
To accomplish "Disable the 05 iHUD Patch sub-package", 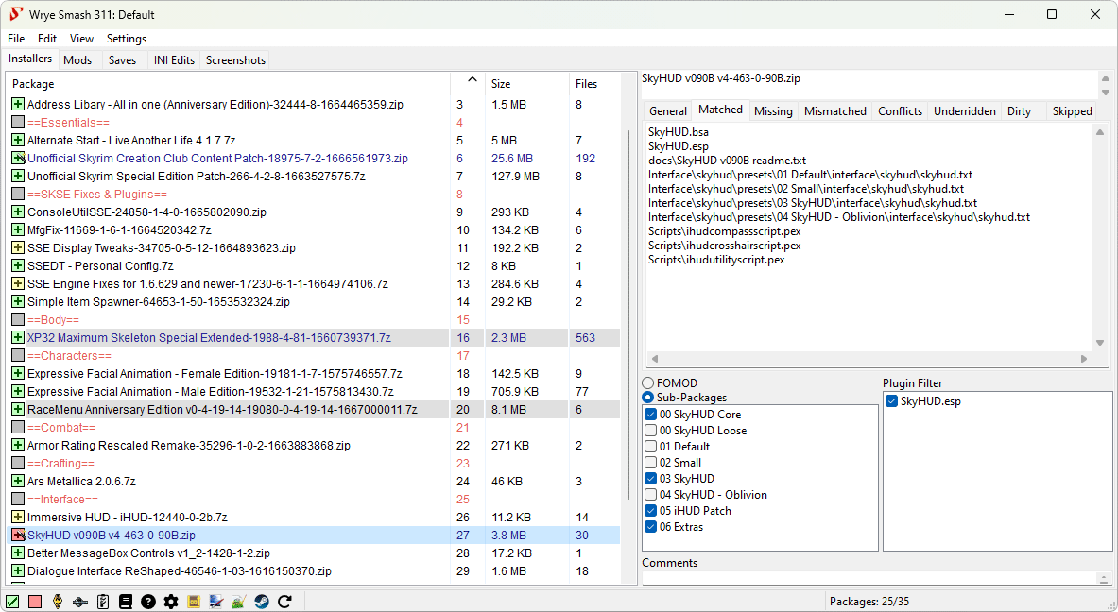I will pyautogui.click(x=650, y=511).
